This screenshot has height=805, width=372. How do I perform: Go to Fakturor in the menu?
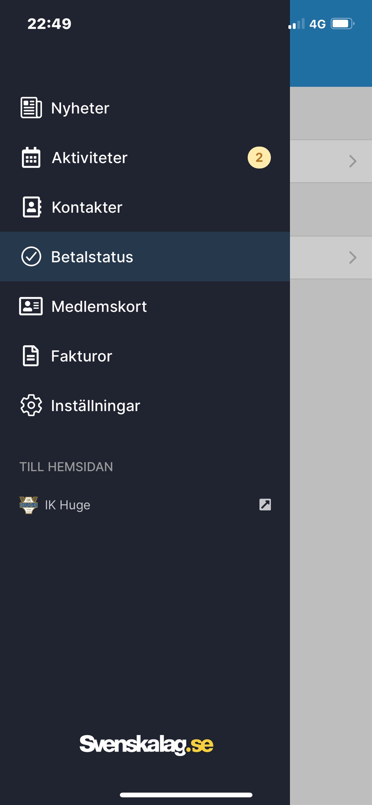tap(145, 356)
